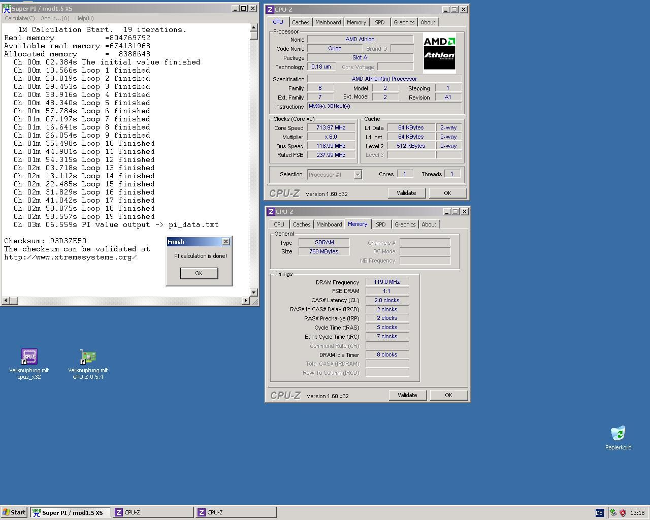
Task: Click the Core Speed 713.97 MHz field
Action: click(331, 127)
